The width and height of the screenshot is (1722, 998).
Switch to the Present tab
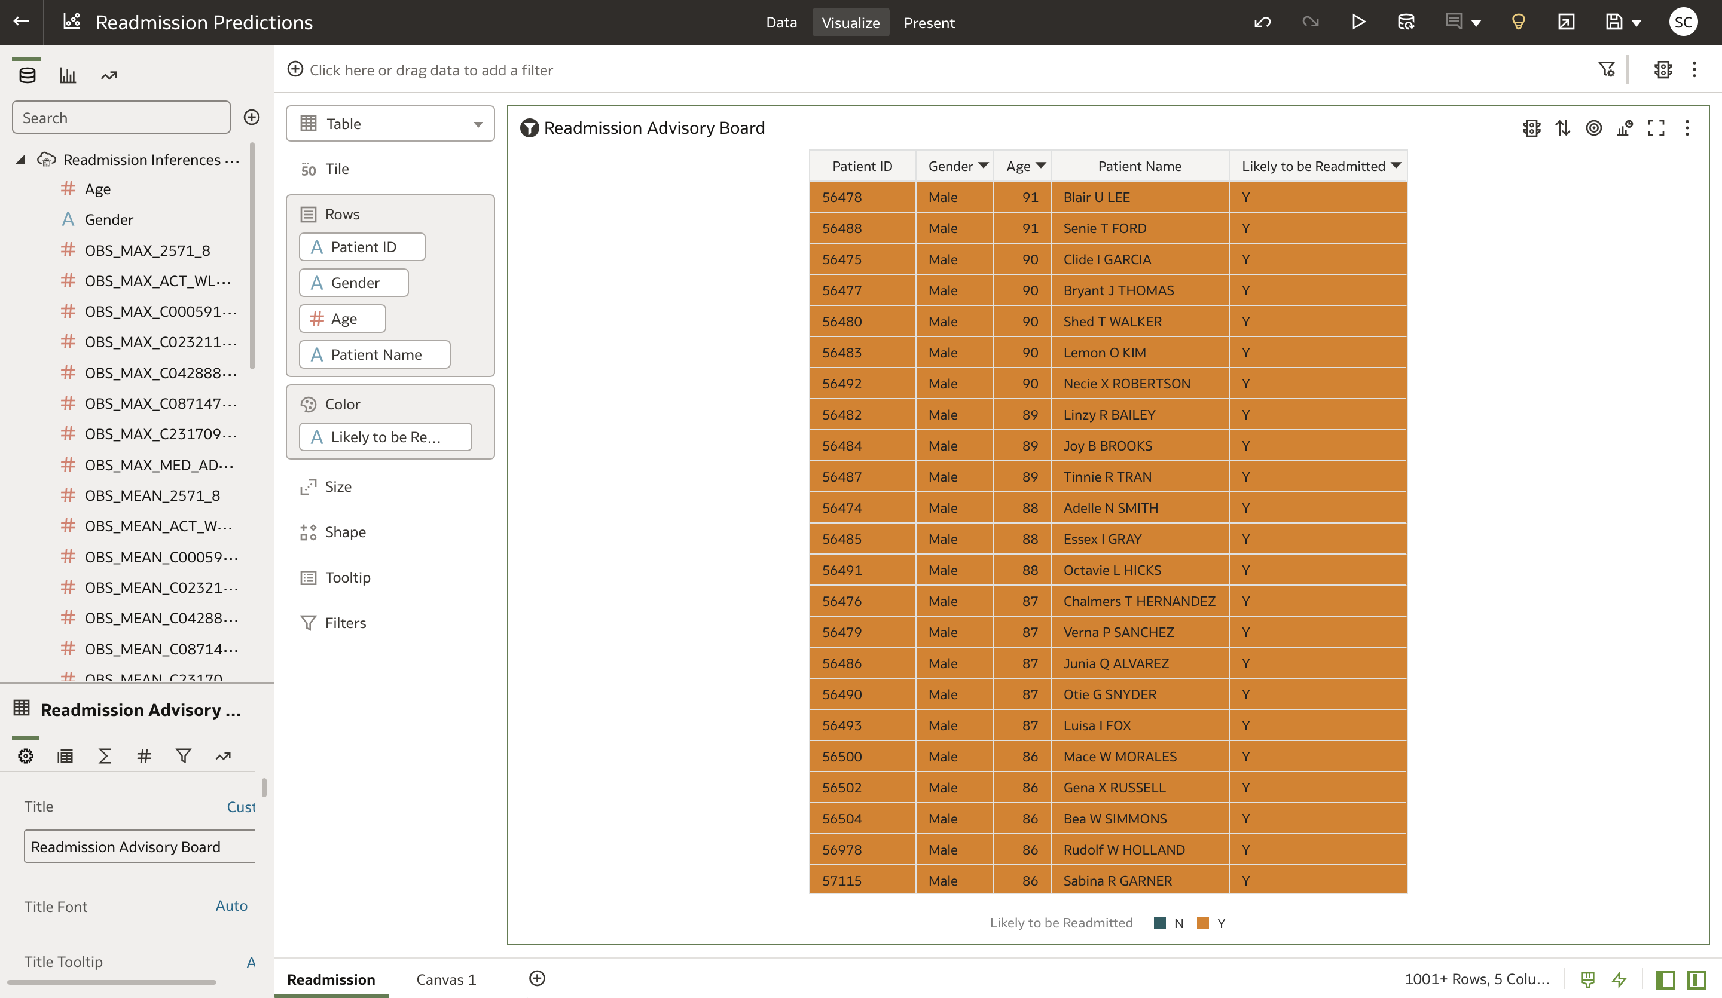(x=929, y=23)
